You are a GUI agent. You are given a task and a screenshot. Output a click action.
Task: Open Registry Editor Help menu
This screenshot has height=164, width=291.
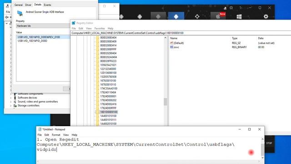tap(110, 28)
